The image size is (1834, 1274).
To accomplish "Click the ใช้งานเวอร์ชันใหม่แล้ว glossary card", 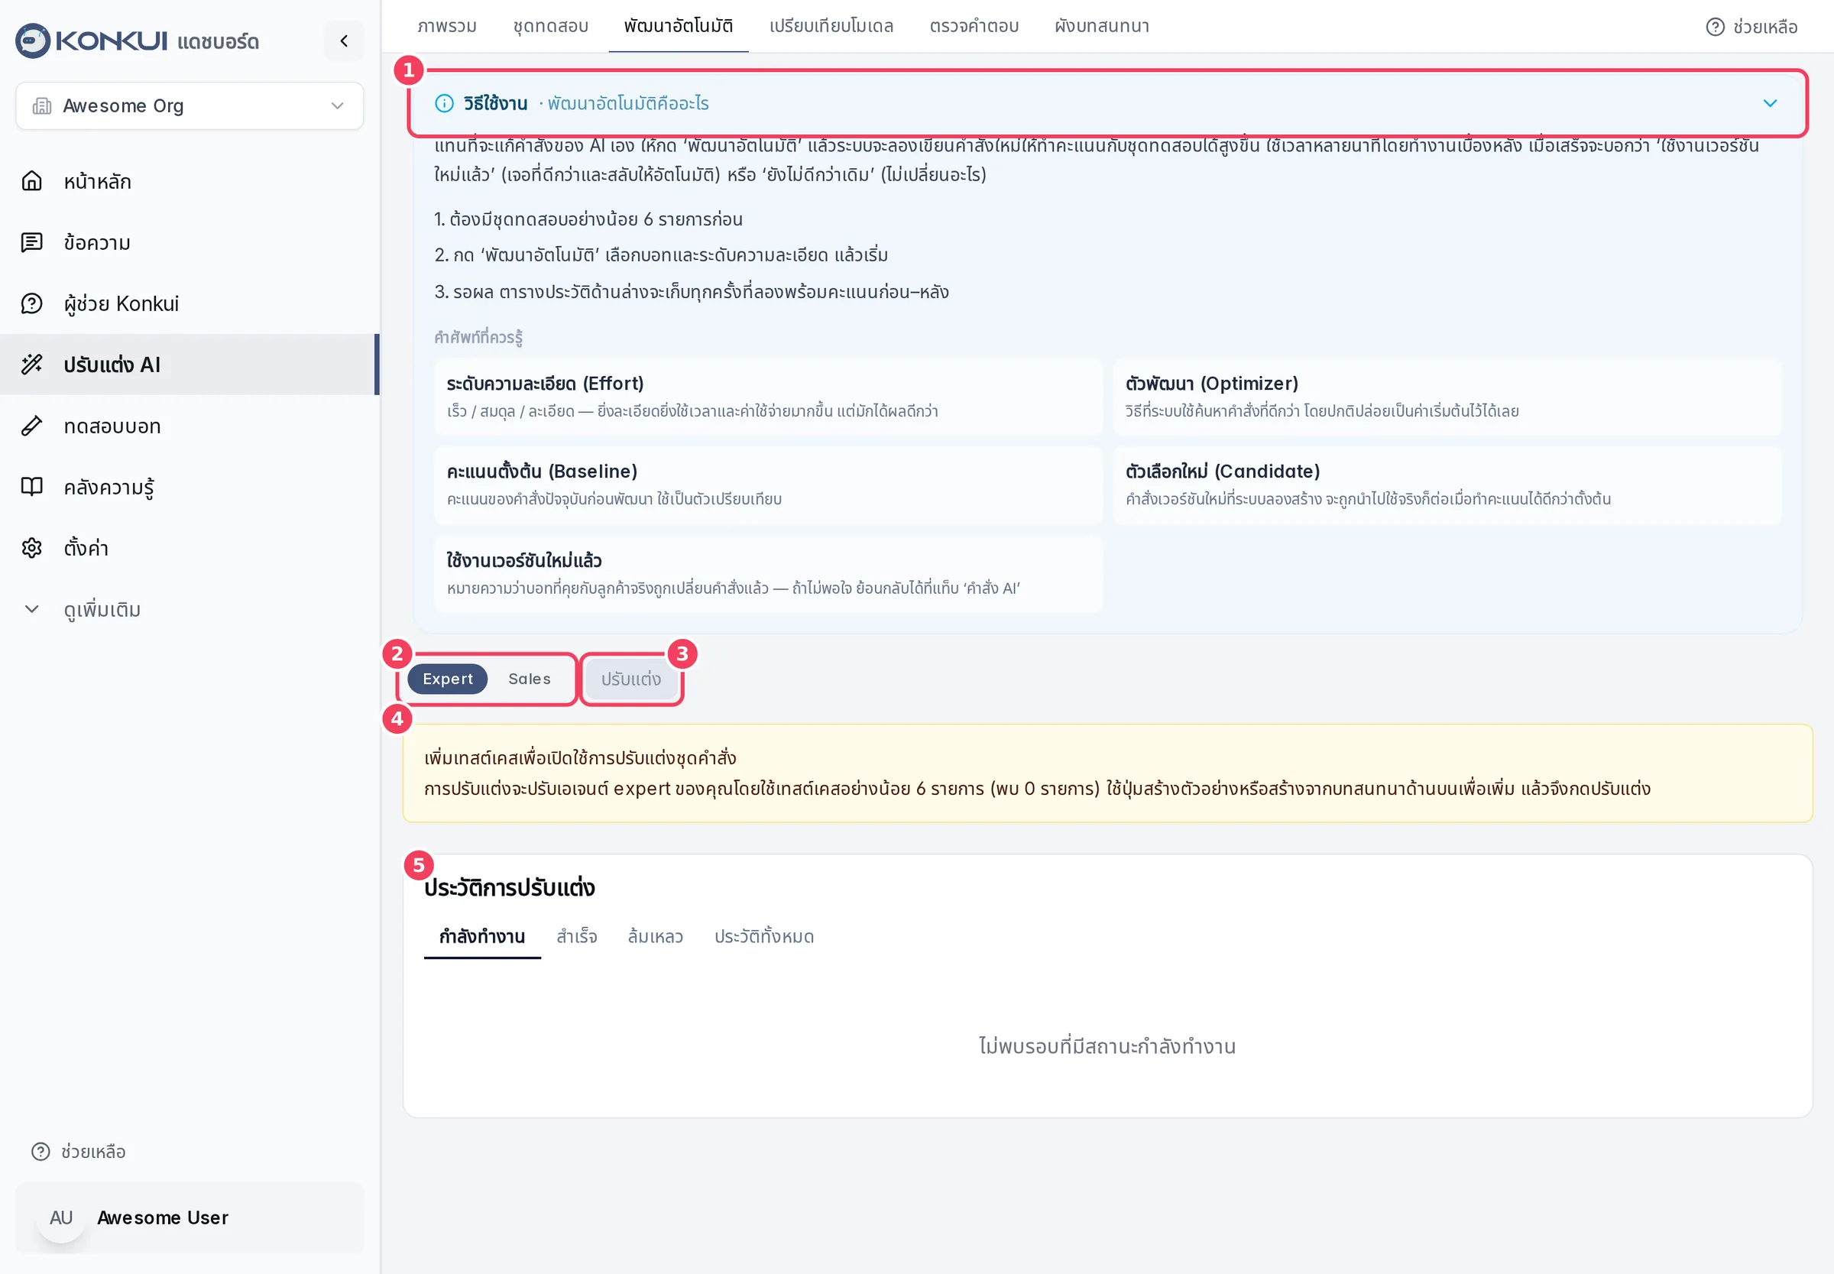I will (769, 574).
